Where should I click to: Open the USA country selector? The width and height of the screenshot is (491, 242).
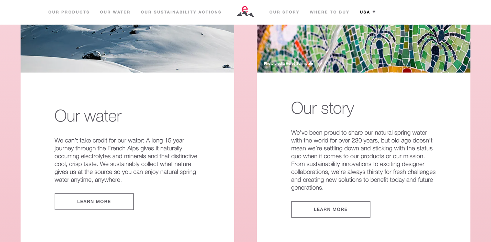coord(367,12)
